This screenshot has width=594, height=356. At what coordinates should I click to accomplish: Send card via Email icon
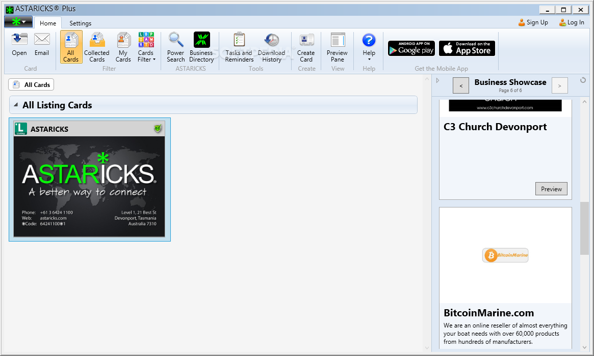pyautogui.click(x=42, y=45)
